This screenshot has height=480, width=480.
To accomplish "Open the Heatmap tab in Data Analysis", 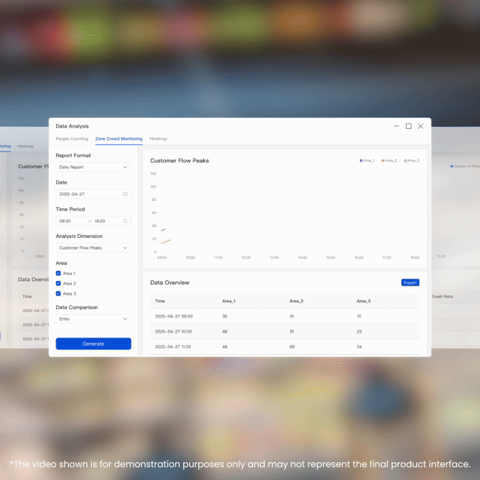I will point(158,139).
